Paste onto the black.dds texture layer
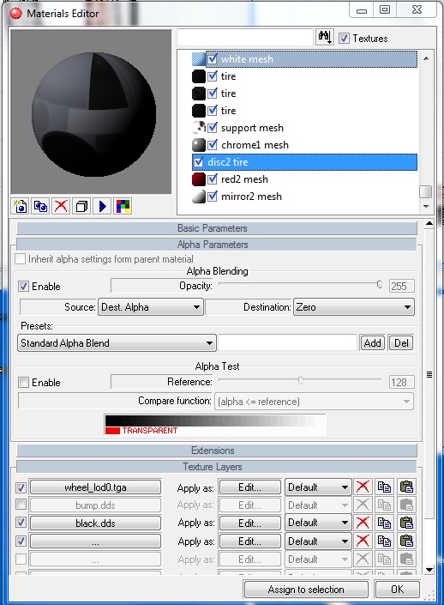Screen dimensions: 444x605 [x=406, y=523]
